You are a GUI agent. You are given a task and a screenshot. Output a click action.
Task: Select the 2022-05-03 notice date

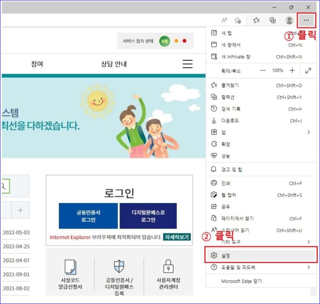click(16, 233)
